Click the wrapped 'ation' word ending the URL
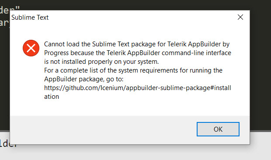 [x=52, y=97]
